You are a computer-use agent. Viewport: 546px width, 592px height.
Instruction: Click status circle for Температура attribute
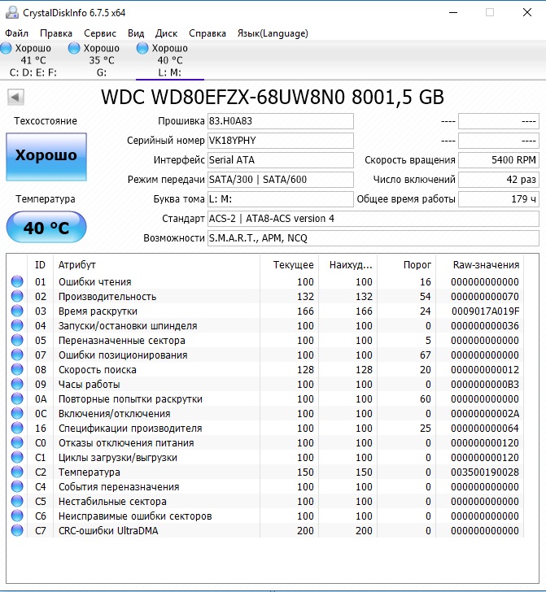(16, 472)
